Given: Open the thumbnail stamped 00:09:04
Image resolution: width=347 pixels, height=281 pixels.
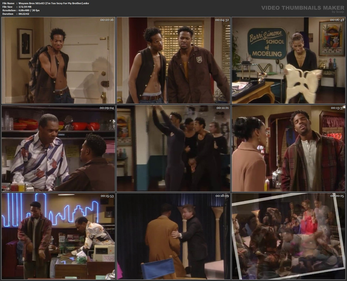Looking at the screenshot, I should (58, 148).
